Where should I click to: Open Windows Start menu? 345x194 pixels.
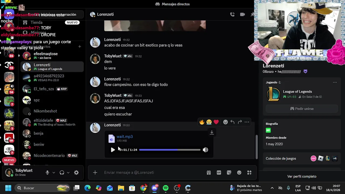(8, 188)
